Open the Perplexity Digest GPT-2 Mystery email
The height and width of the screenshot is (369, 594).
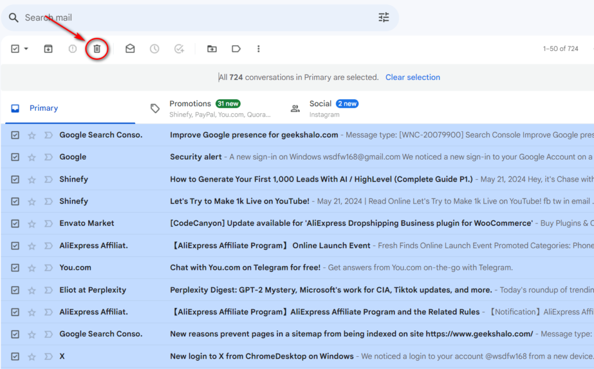pos(331,290)
